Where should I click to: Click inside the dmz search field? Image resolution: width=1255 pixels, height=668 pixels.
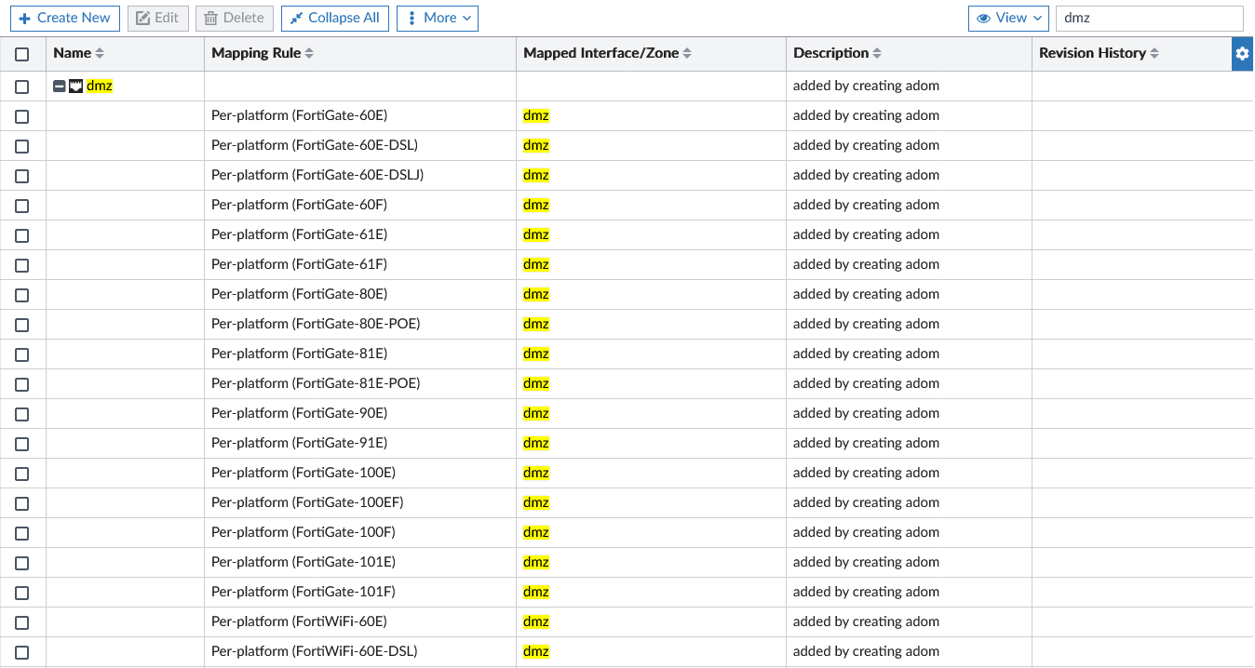coord(1150,18)
